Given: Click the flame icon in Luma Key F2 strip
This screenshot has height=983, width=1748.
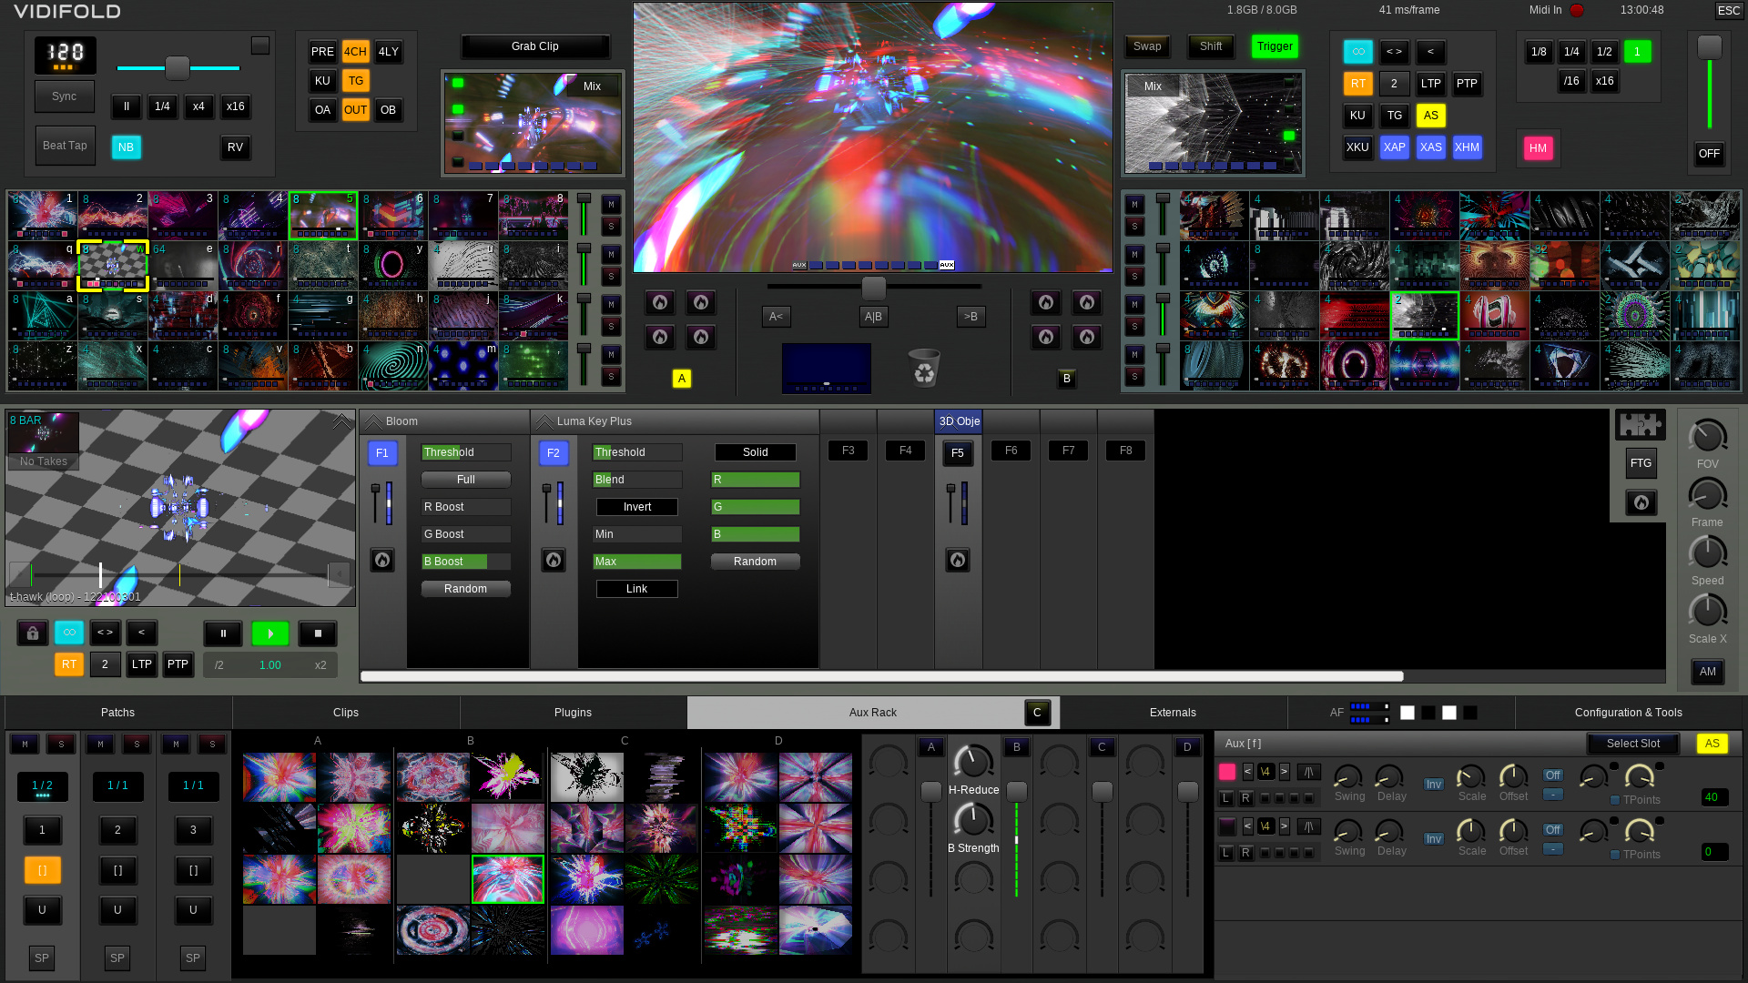Looking at the screenshot, I should pos(554,560).
